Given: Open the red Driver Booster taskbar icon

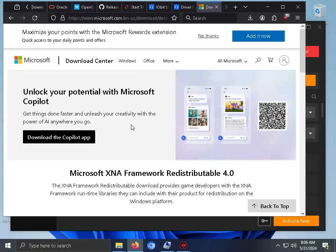Looking at the screenshot, I should (183, 245).
